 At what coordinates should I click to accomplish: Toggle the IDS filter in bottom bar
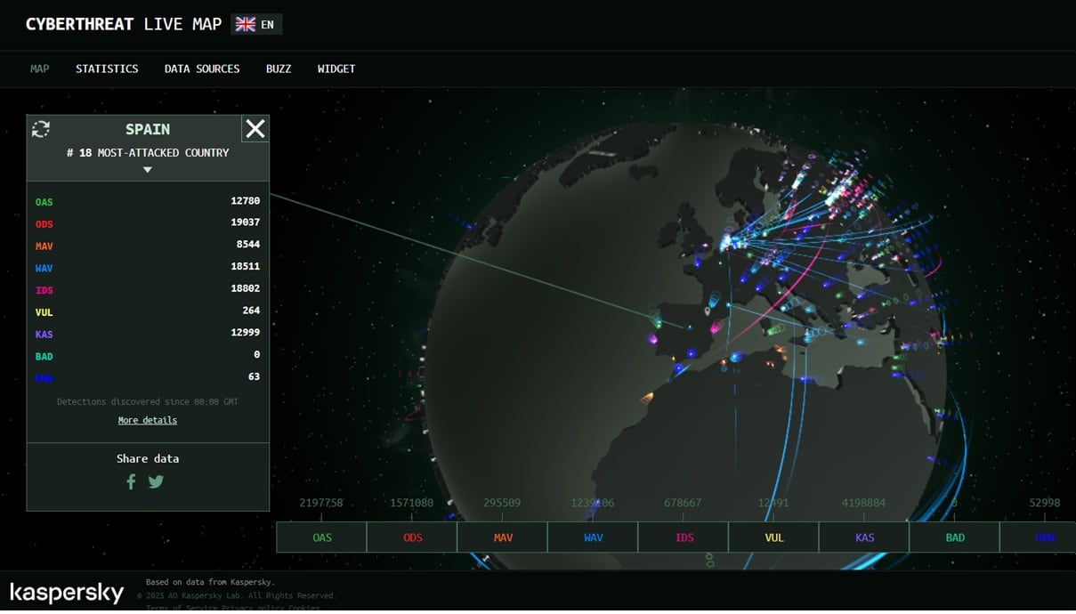pos(684,537)
